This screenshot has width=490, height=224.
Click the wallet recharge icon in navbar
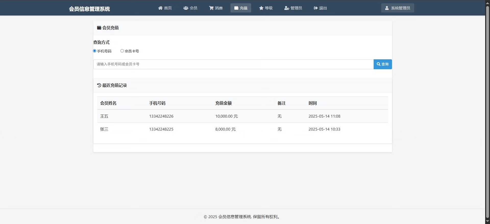(236, 8)
